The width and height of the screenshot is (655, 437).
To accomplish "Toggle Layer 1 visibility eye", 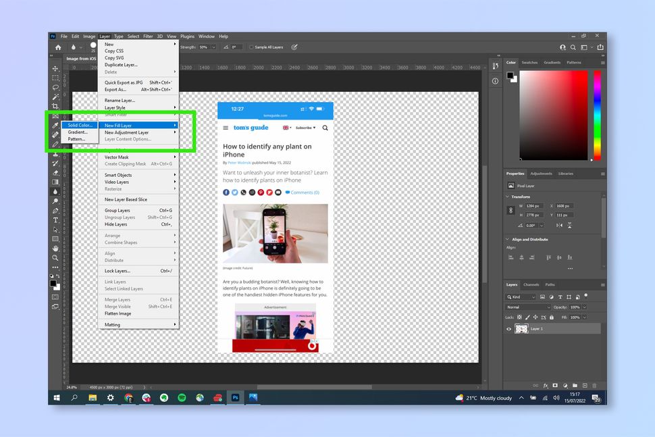I will click(x=508, y=329).
